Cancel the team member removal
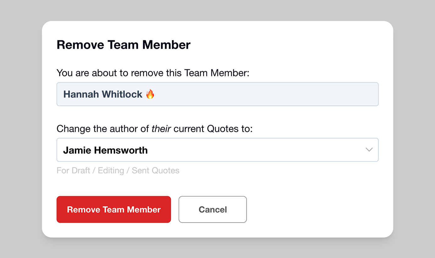 tap(213, 210)
